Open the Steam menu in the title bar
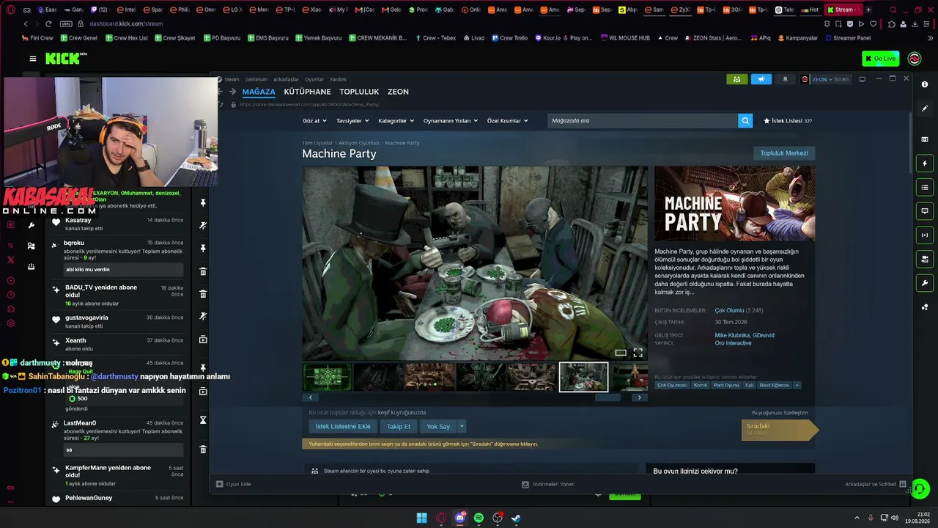 (232, 79)
